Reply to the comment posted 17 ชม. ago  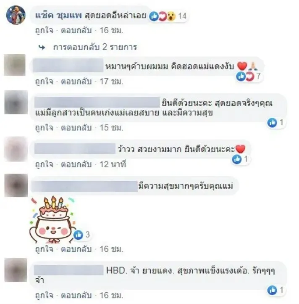(76, 82)
